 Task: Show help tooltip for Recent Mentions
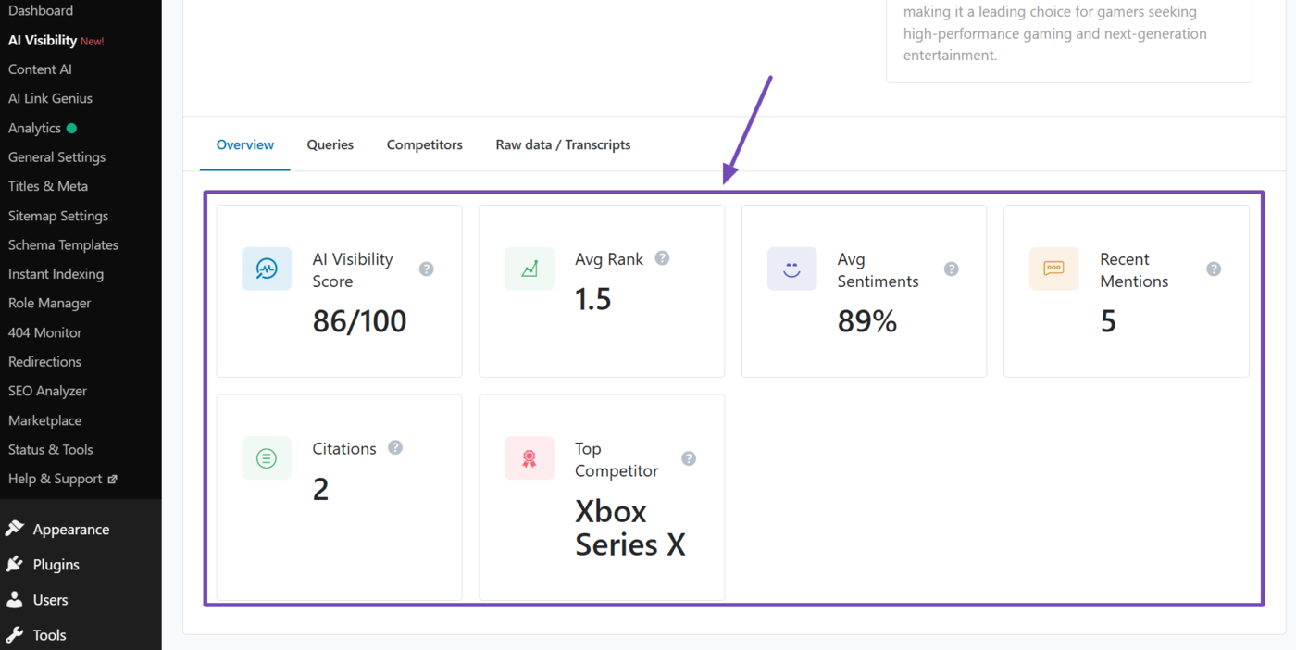click(x=1214, y=269)
